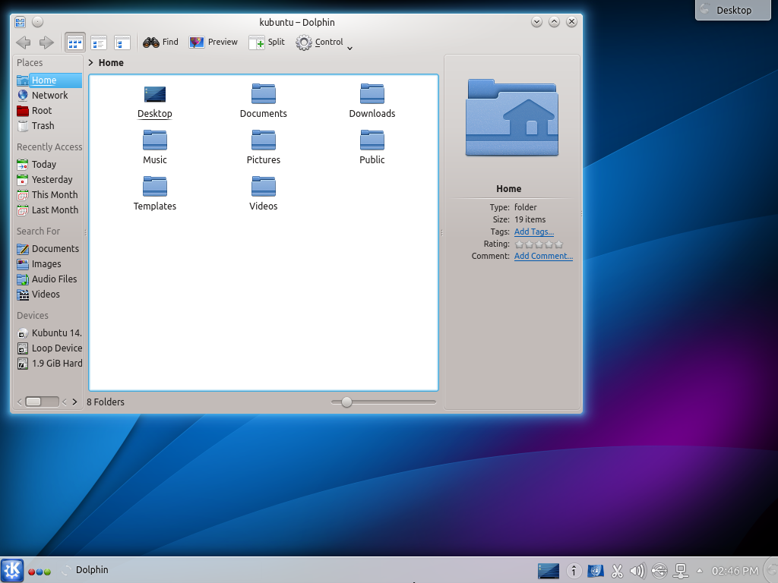Click the Add Comment link
778x583 pixels.
pos(543,256)
